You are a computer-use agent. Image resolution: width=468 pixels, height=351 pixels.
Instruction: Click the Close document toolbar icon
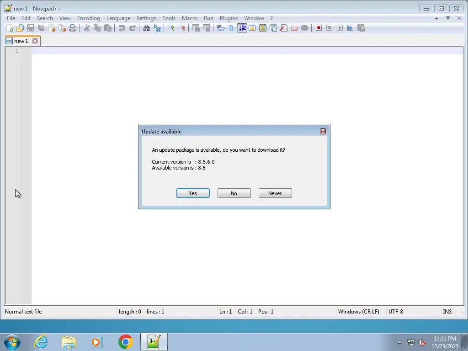[52, 28]
